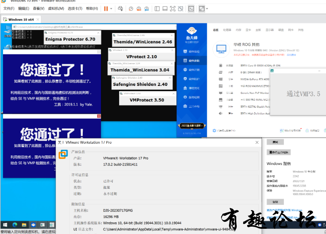Close the 关于 VMware Workstation 17 Pro dialog

(x=257, y=142)
